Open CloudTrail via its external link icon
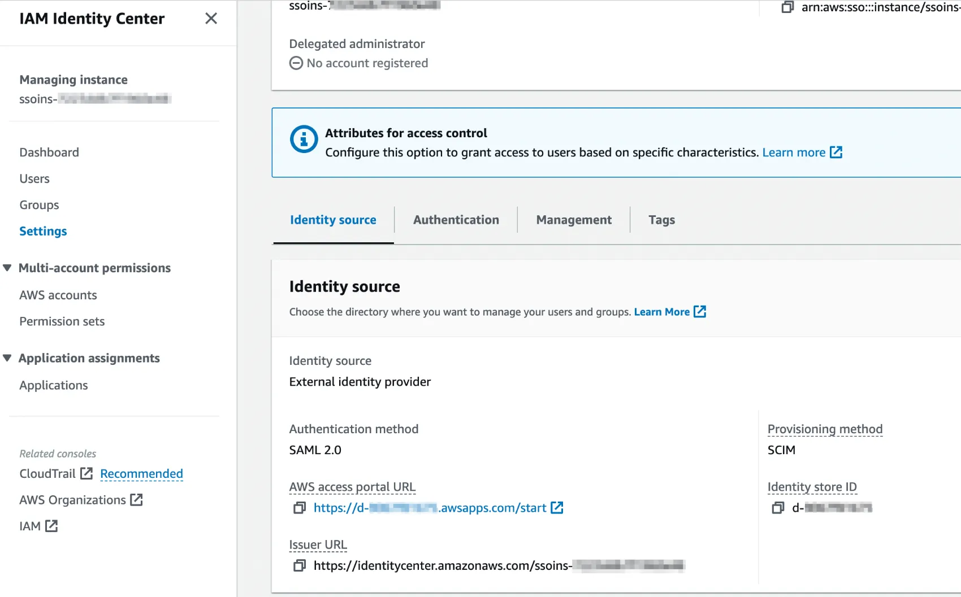961x597 pixels. point(86,473)
